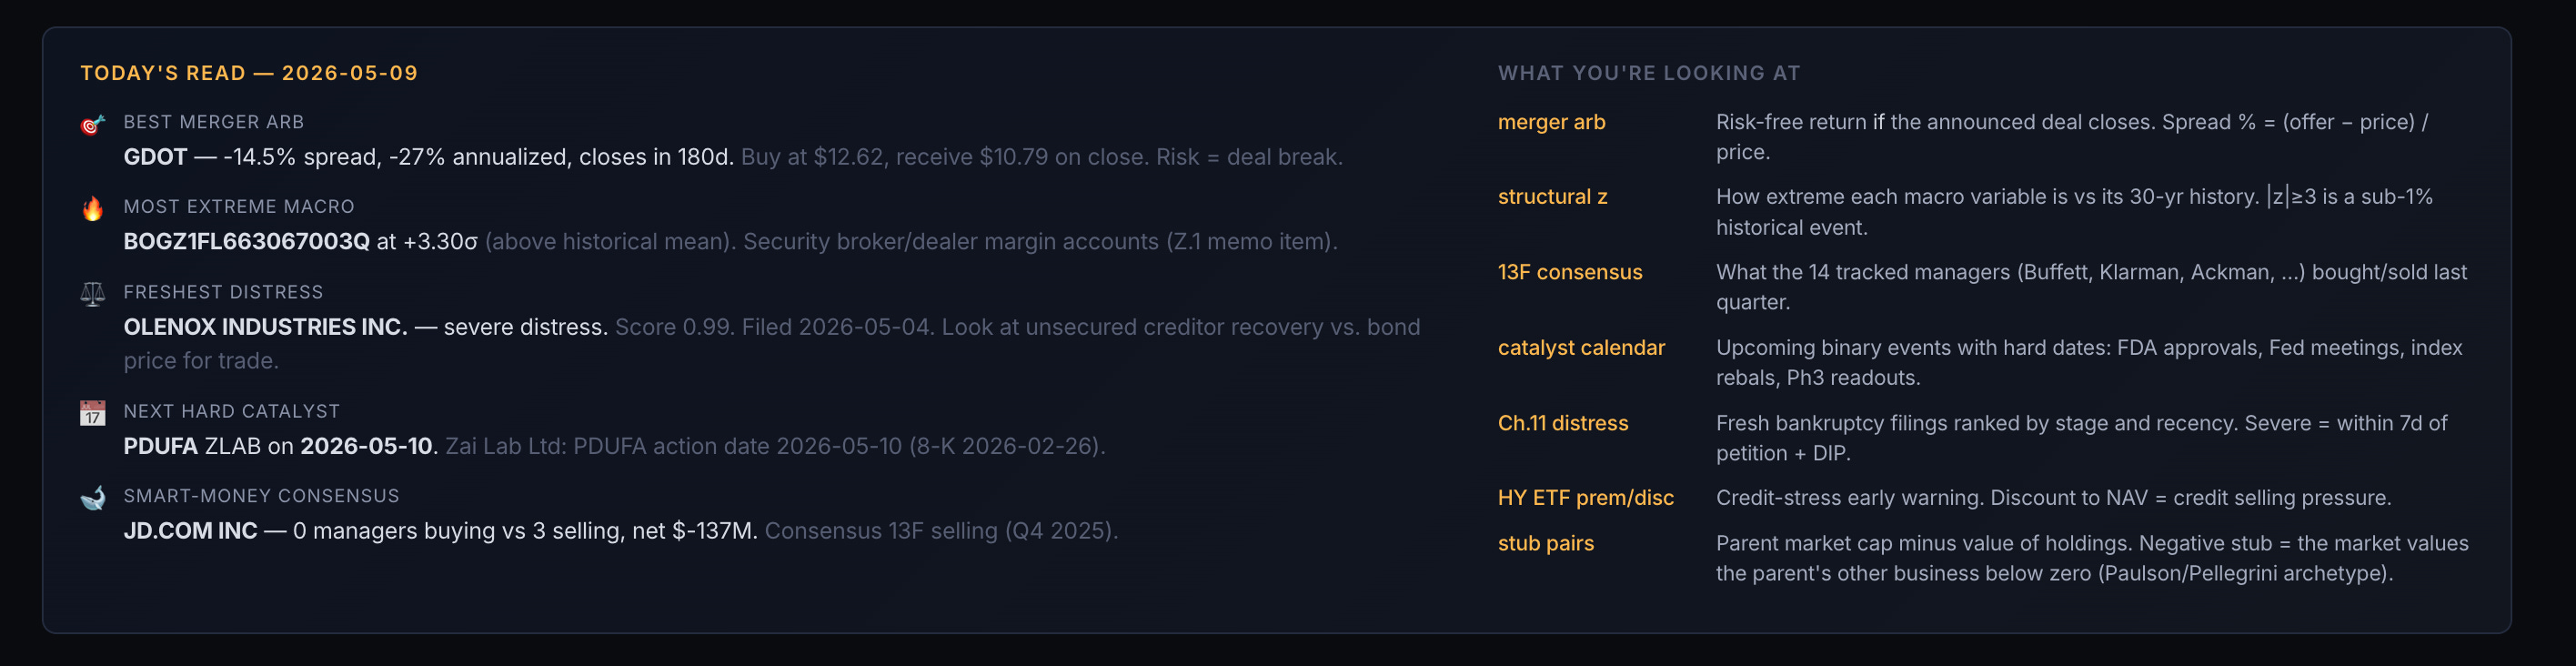Screen dimensions: 2576x666
Task: Open the GDOT ticker in merger arb
Action: tap(155, 157)
